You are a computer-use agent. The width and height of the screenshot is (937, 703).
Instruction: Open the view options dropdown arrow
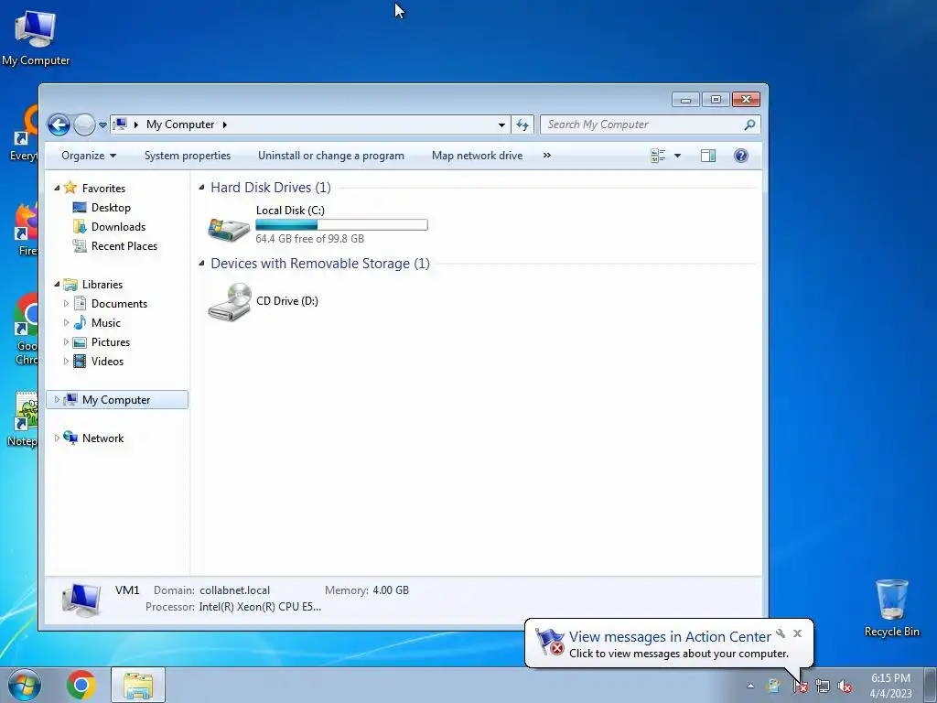click(677, 156)
